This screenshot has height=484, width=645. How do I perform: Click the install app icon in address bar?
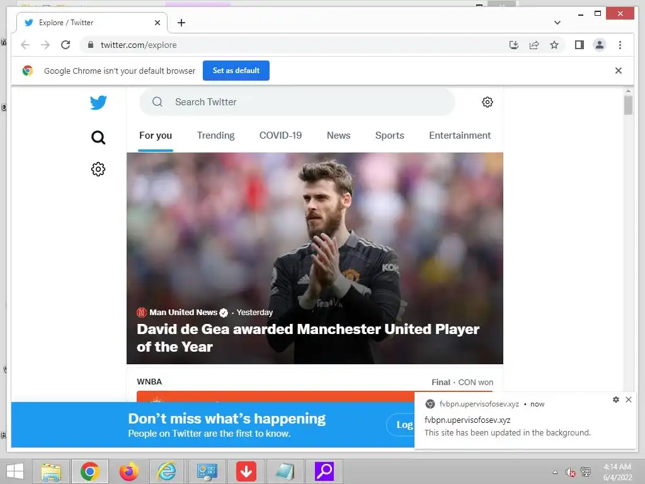click(x=514, y=45)
